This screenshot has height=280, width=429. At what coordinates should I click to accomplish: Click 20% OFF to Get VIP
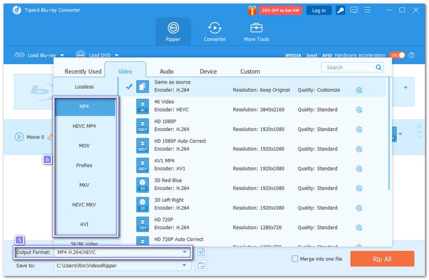[x=280, y=10]
